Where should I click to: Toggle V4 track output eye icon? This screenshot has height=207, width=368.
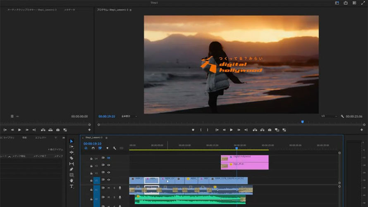[109, 158]
